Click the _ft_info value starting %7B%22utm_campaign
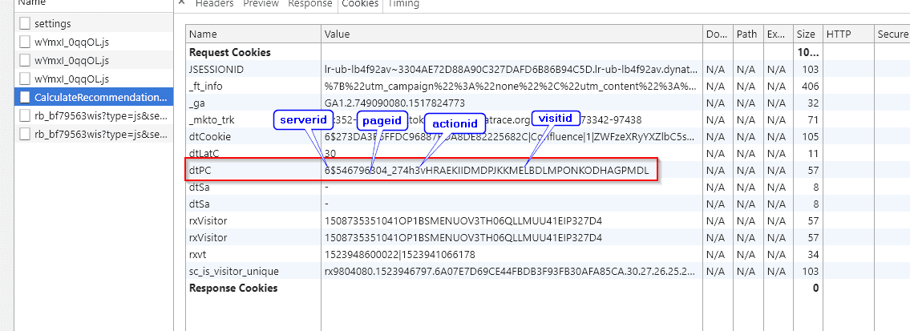Image resolution: width=910 pixels, height=331 pixels. 512,87
